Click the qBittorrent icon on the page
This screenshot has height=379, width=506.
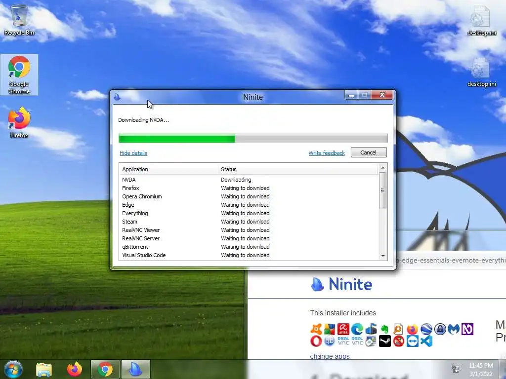330,341
